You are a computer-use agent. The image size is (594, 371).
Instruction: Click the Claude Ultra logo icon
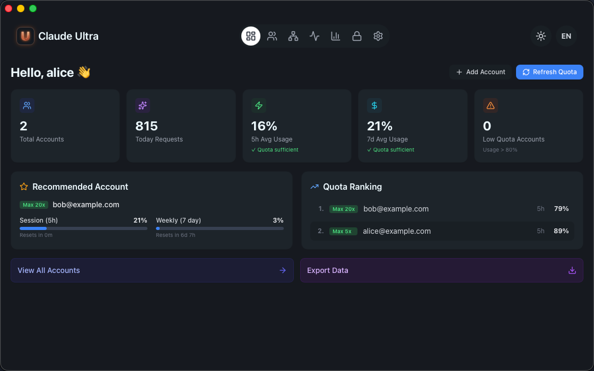click(25, 36)
